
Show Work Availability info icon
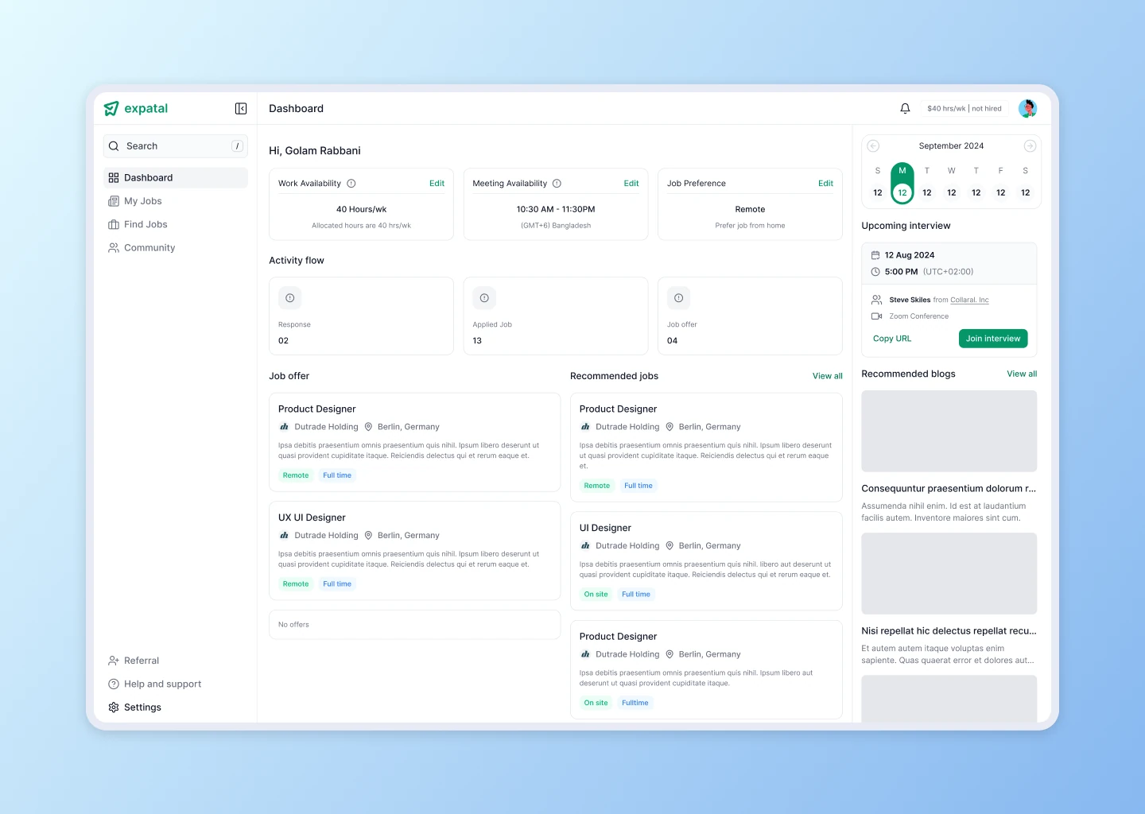tap(351, 184)
